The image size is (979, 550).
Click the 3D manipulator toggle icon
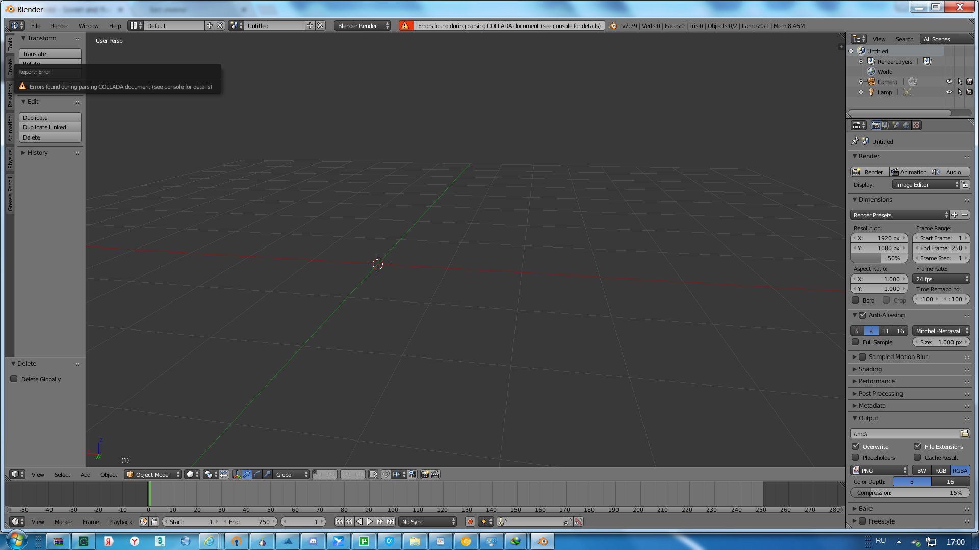[x=237, y=474]
